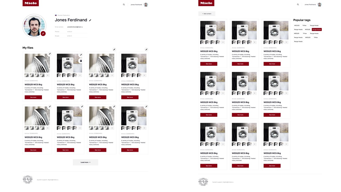Click the trash icon on second file card

point(81,61)
